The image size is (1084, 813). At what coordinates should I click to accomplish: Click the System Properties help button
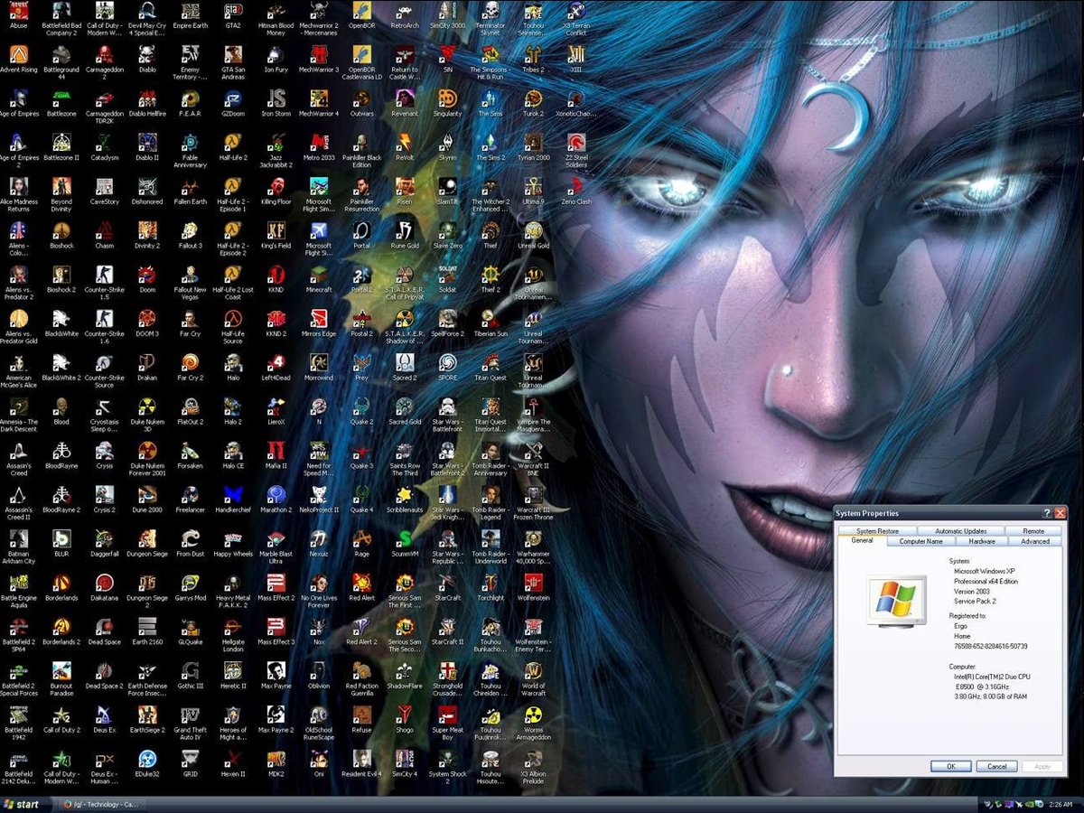point(1046,513)
